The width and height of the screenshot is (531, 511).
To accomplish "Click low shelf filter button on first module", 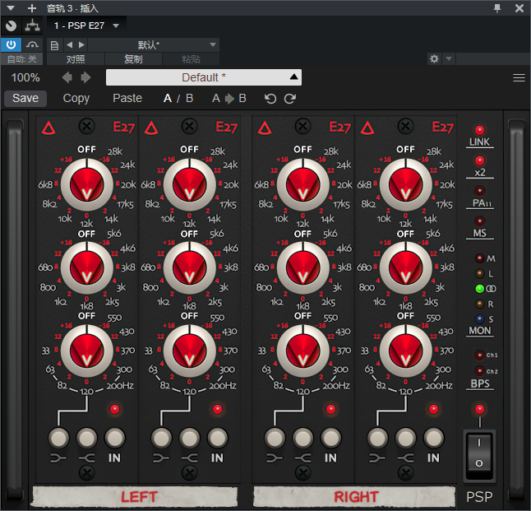I will pos(58,438).
